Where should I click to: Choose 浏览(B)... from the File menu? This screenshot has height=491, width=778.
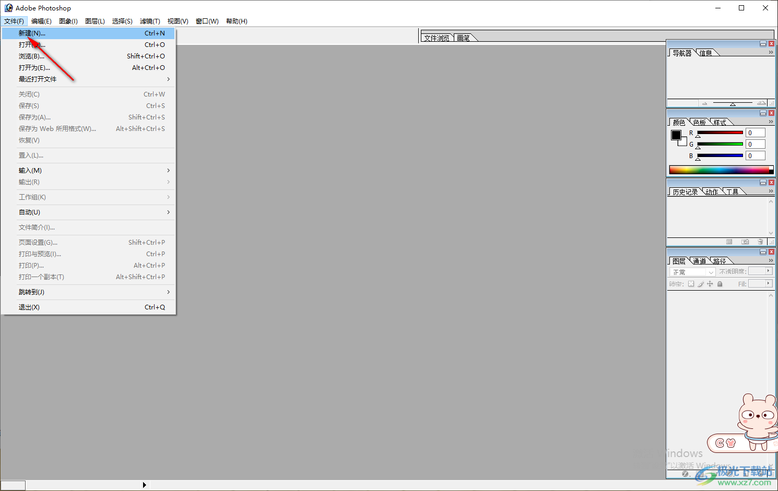[88, 56]
